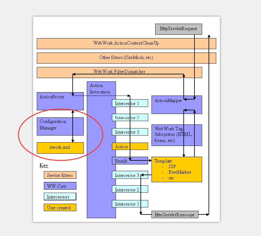This screenshot has width=261, height=236.
Task: Click the upper Interceptor 1 box beside ActionMapper
Action: click(x=130, y=103)
